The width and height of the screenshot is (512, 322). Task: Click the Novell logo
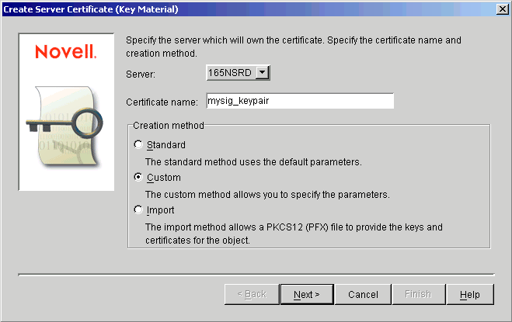[65, 53]
